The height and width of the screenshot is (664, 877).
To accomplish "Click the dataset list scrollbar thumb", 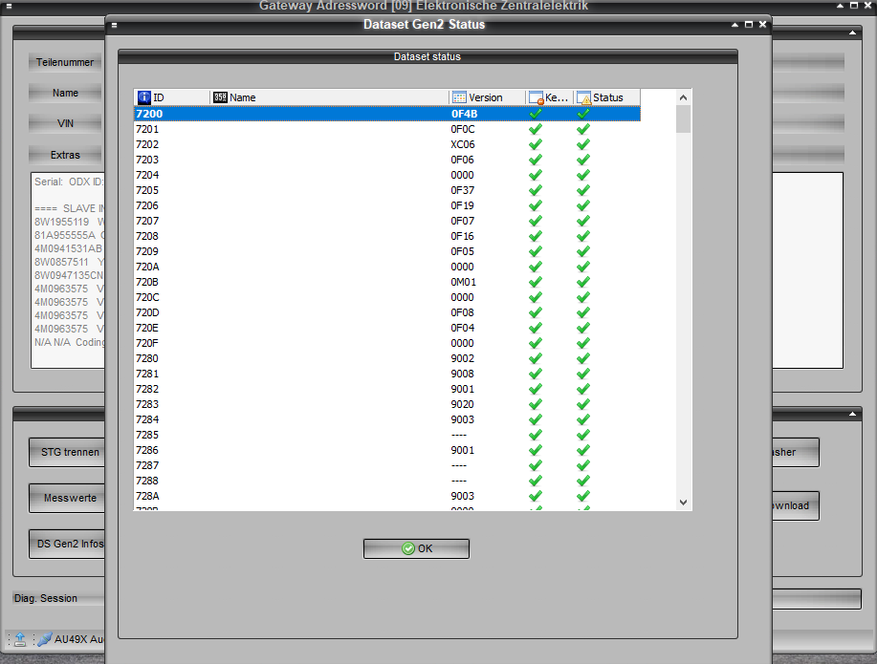I will click(683, 119).
